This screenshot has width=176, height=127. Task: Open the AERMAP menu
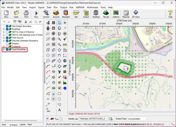[80, 7]
